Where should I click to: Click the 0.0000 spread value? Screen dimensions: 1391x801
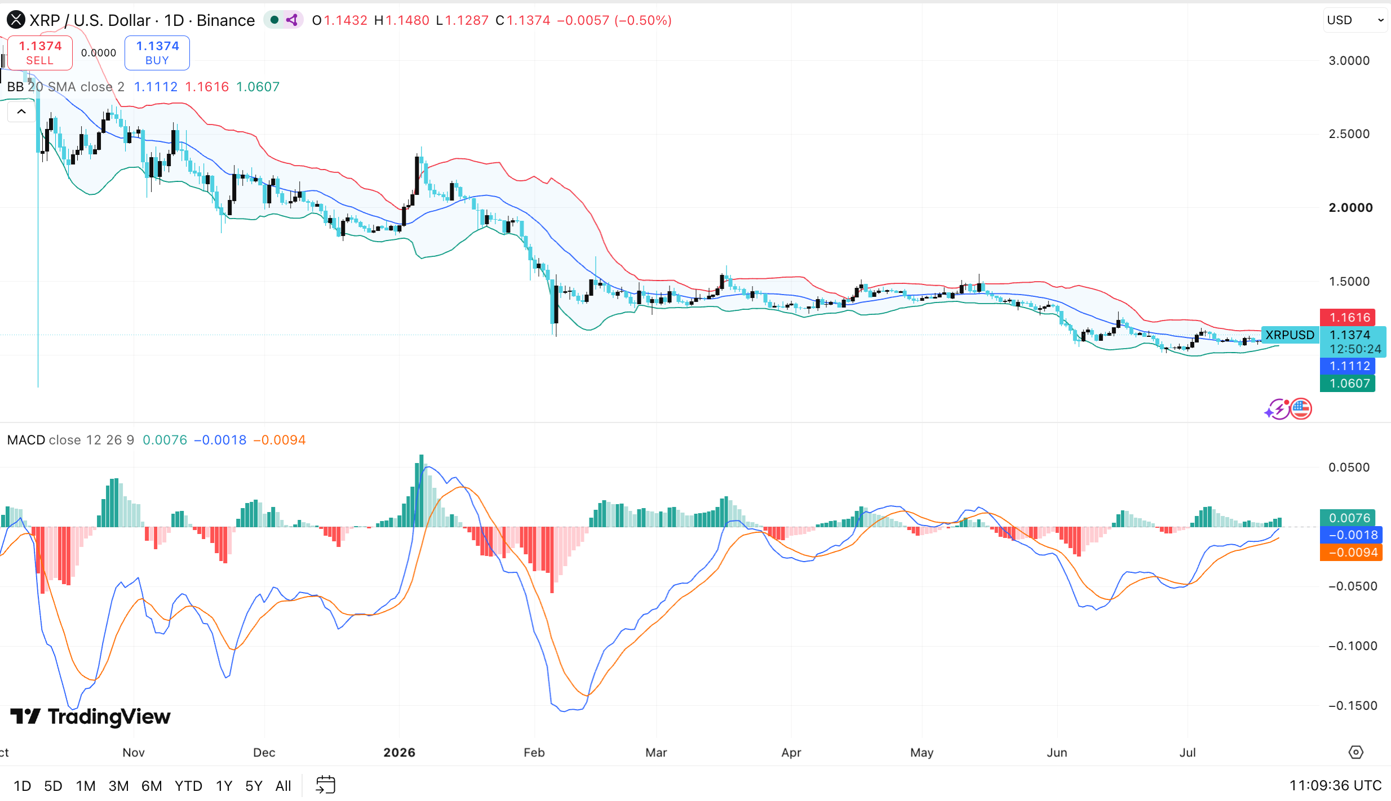99,53
